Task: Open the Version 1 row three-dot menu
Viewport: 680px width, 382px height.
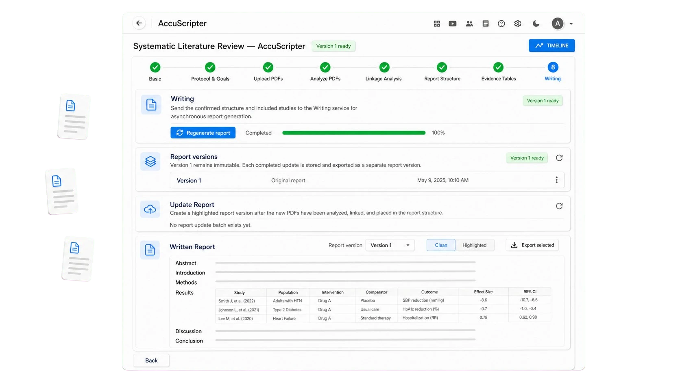Action: [556, 180]
